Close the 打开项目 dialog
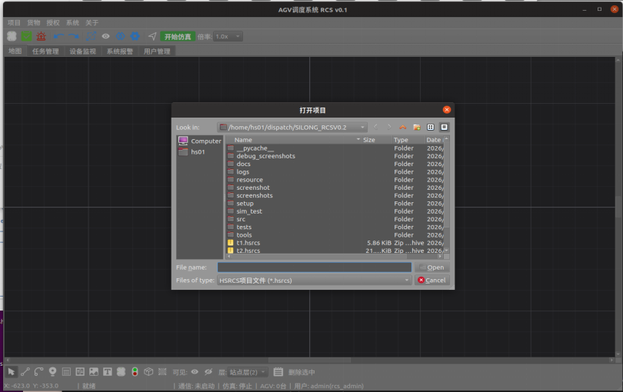This screenshot has width=623, height=392. pyautogui.click(x=447, y=110)
